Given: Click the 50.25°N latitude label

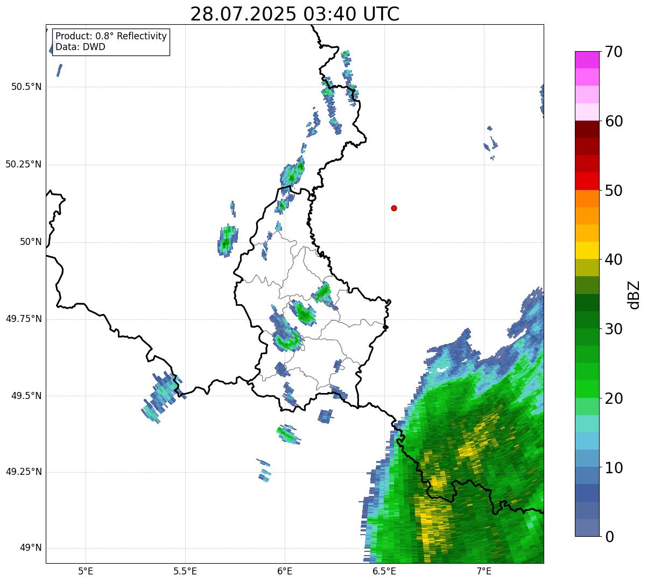Looking at the screenshot, I should coord(24,164).
